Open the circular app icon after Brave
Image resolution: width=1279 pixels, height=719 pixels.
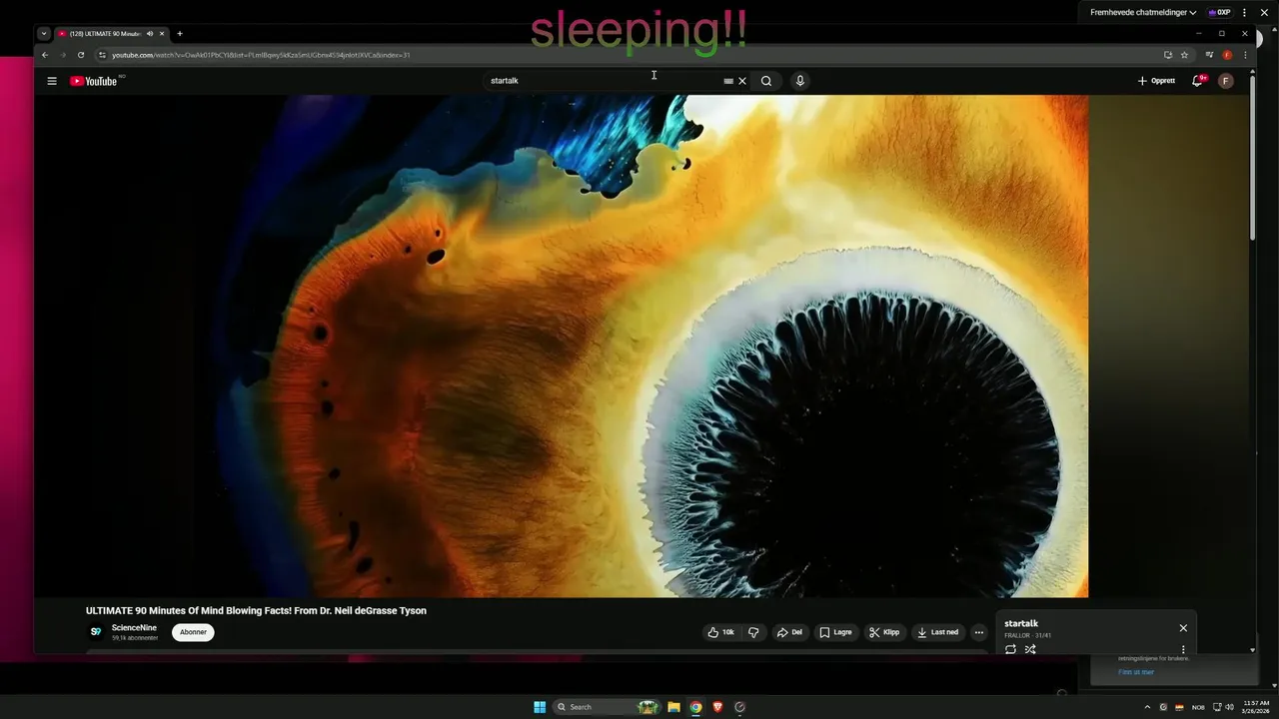pyautogui.click(x=739, y=707)
